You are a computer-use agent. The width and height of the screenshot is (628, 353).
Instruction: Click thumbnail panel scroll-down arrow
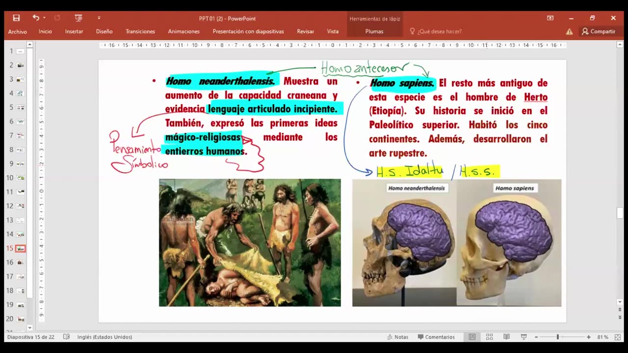[29, 328]
